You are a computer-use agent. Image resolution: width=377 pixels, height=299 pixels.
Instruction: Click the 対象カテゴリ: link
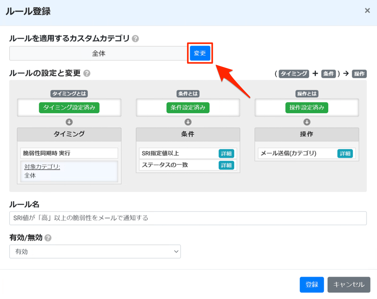42,166
